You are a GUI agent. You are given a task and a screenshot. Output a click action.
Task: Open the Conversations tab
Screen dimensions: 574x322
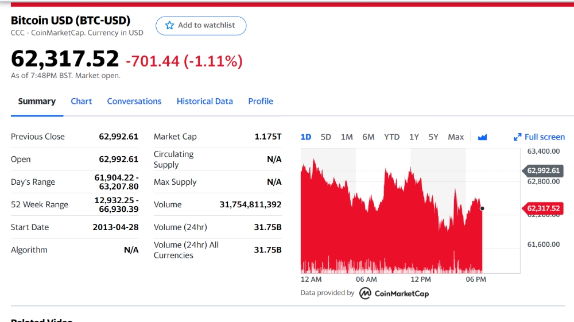pyautogui.click(x=134, y=102)
